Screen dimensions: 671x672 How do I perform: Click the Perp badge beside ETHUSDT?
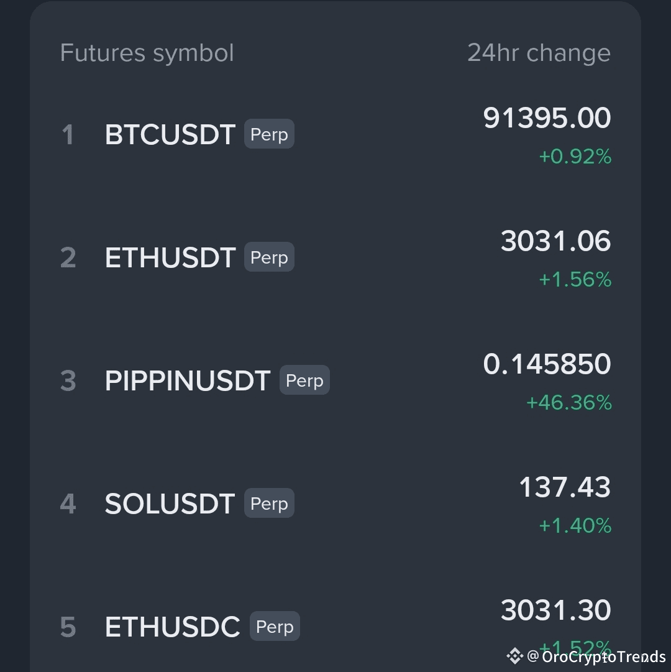(269, 257)
